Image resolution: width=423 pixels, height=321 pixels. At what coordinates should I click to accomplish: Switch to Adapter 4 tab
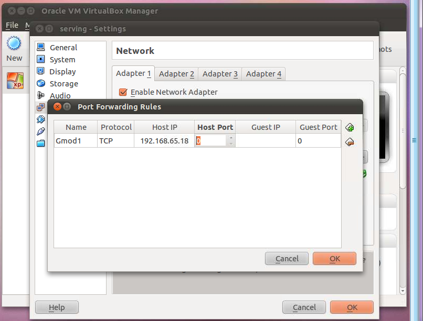click(263, 74)
